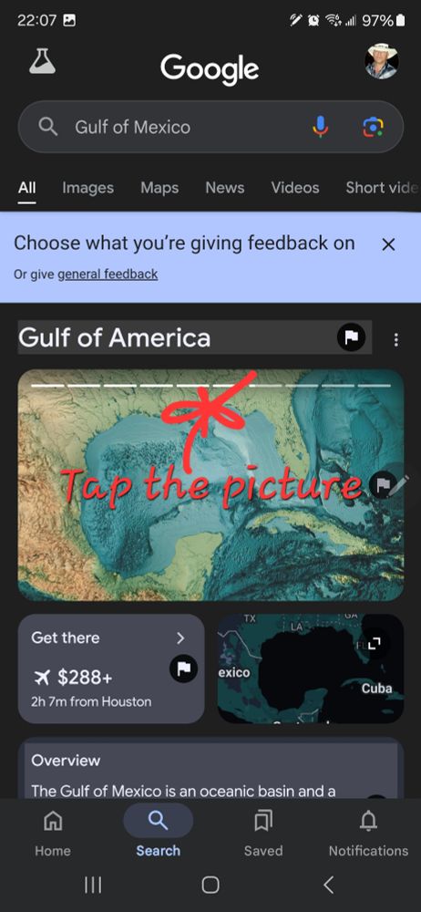Start voice search with microphone icon
Image resolution: width=421 pixels, height=912 pixels.
tap(321, 127)
